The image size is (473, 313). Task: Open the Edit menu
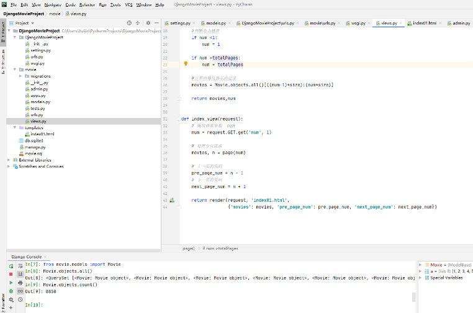[24, 4]
